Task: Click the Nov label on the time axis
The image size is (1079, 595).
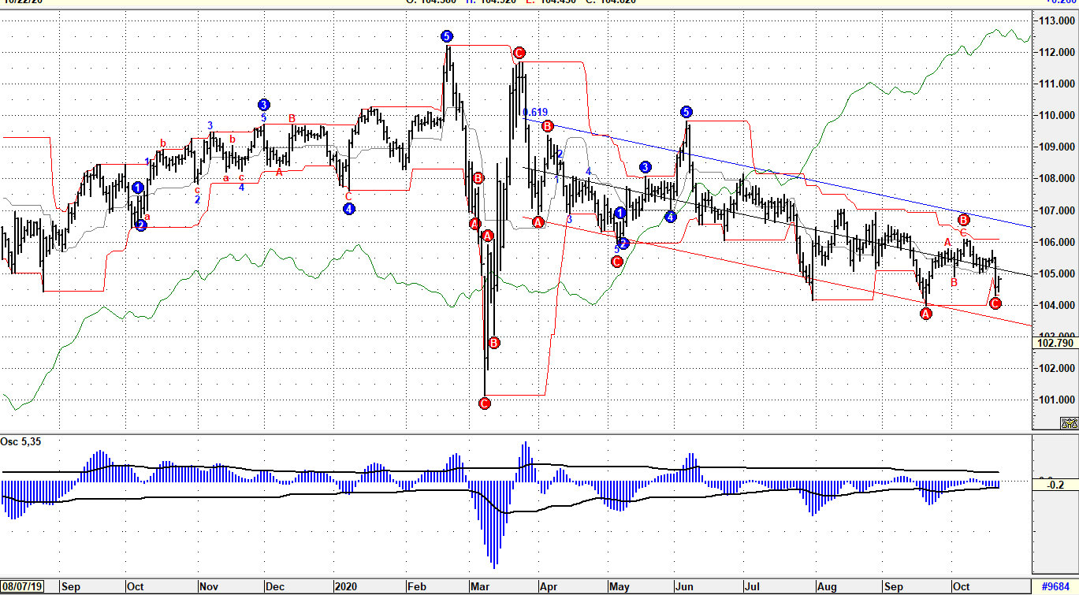Action: point(209,587)
